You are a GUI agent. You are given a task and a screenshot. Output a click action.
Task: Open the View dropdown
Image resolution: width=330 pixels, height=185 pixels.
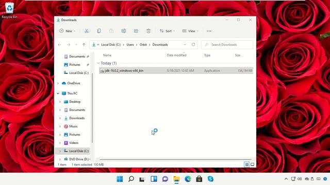(190, 31)
